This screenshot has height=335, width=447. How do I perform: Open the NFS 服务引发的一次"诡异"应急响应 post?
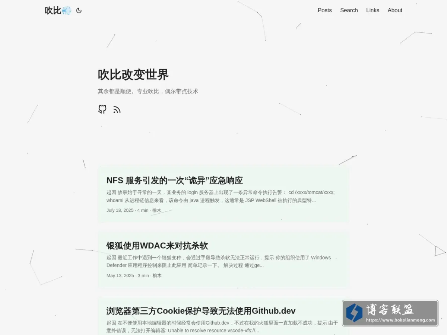175,181
